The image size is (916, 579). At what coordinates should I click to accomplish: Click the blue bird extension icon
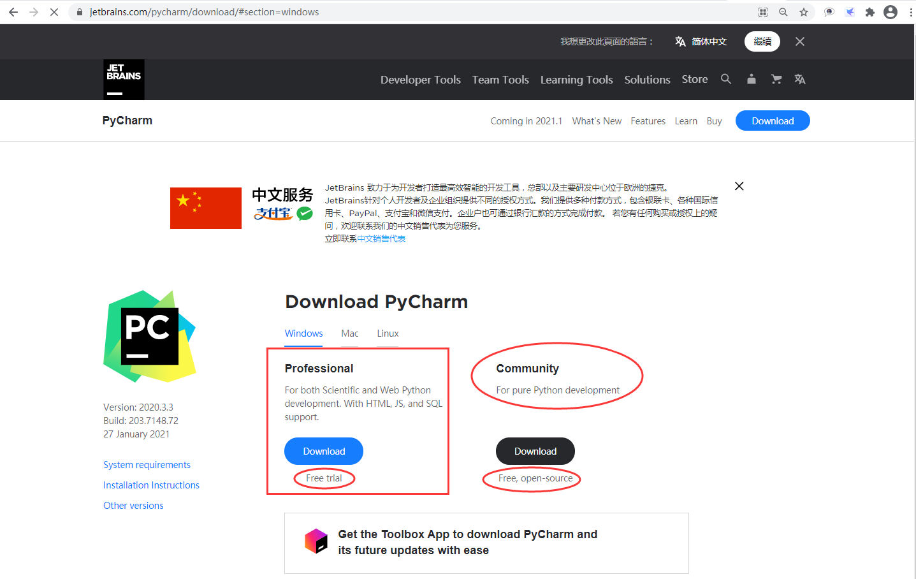click(850, 12)
